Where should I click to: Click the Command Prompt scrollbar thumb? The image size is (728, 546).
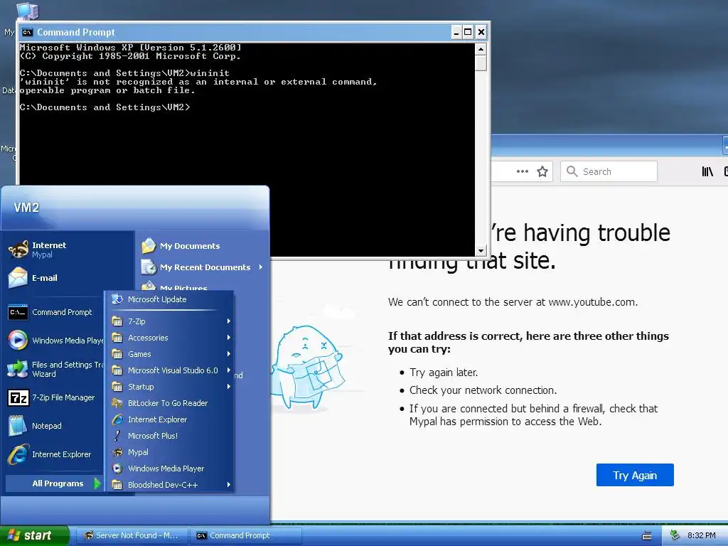[x=481, y=63]
